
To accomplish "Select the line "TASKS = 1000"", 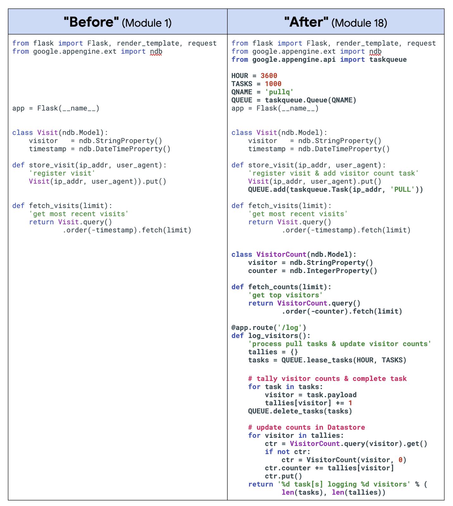I will pyautogui.click(x=256, y=84).
